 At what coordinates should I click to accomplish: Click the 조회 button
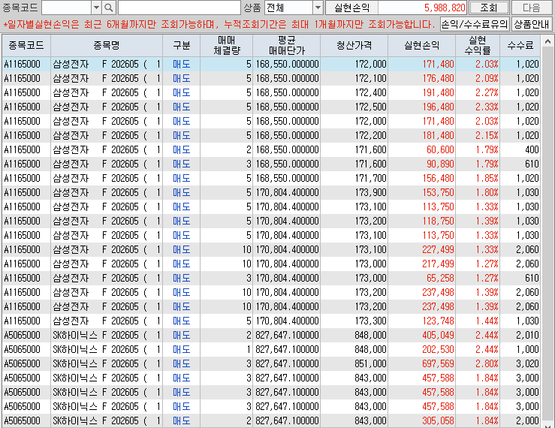[x=489, y=8]
